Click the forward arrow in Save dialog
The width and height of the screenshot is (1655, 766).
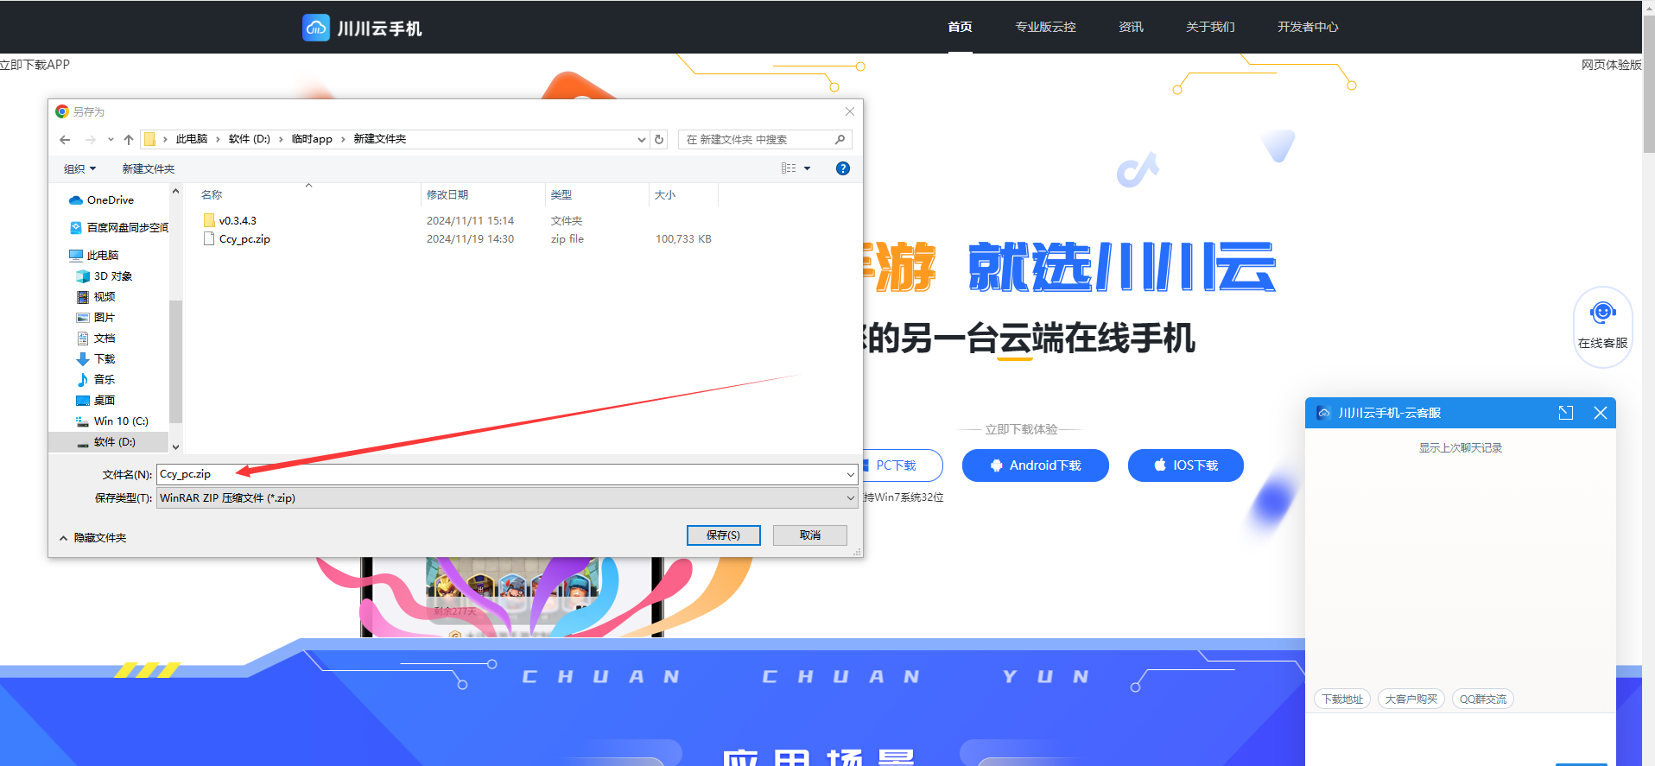[x=90, y=139]
